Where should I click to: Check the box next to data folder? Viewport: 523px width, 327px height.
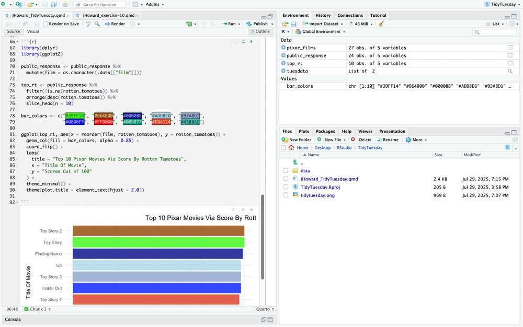(286, 170)
